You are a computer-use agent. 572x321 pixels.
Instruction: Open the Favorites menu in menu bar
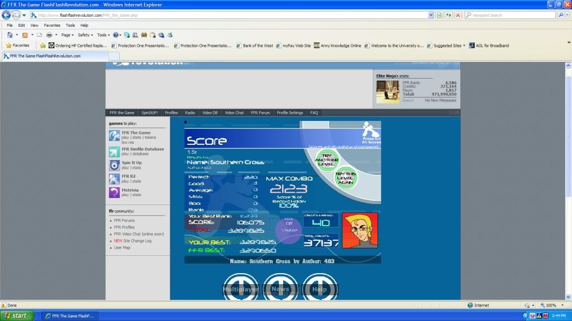point(52,25)
